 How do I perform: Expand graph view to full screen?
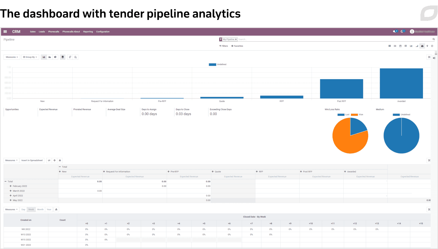pos(429,57)
